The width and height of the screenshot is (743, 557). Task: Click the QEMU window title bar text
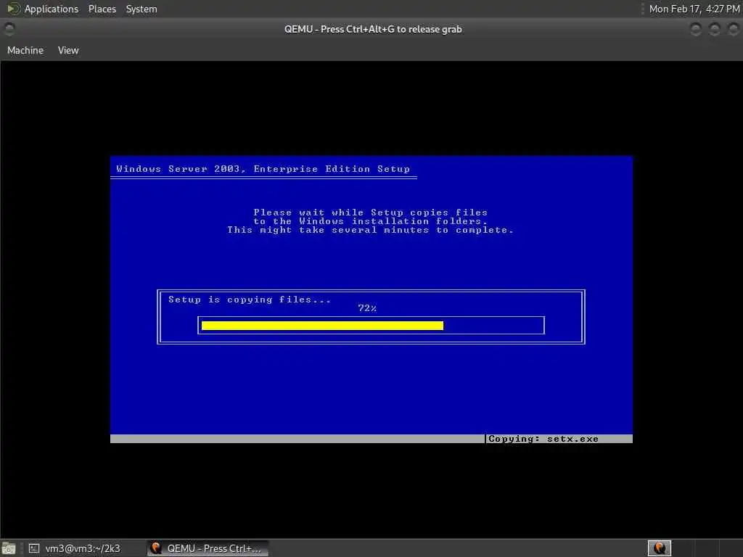373,29
